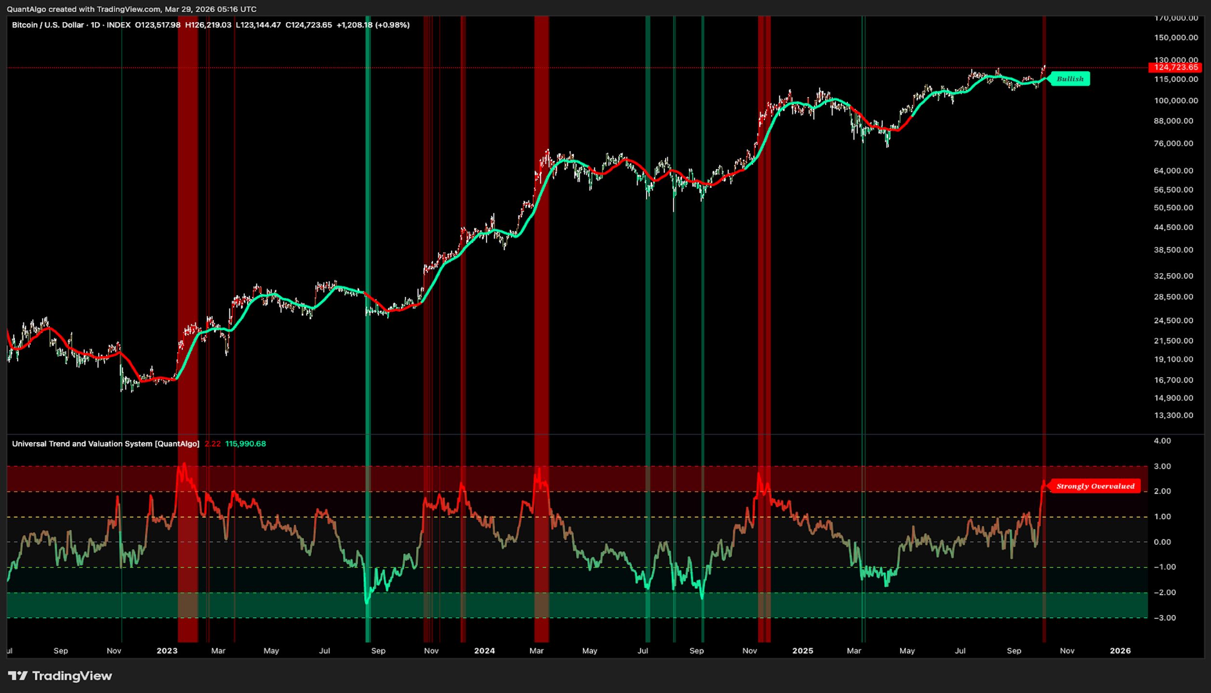Click the indicator value 2.22

point(212,444)
